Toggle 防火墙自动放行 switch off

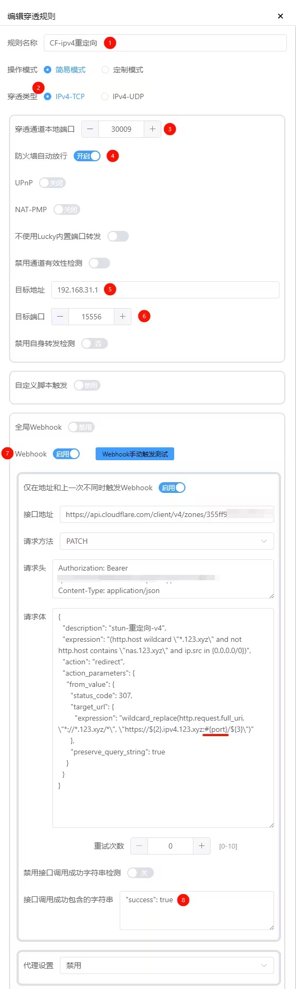point(87,156)
